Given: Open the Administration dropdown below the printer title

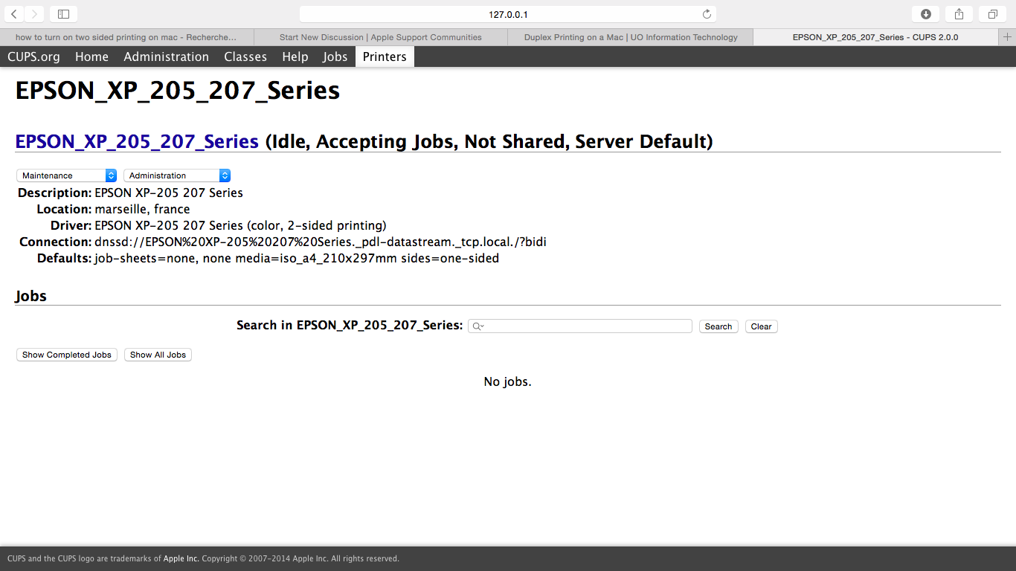Looking at the screenshot, I should click(177, 175).
